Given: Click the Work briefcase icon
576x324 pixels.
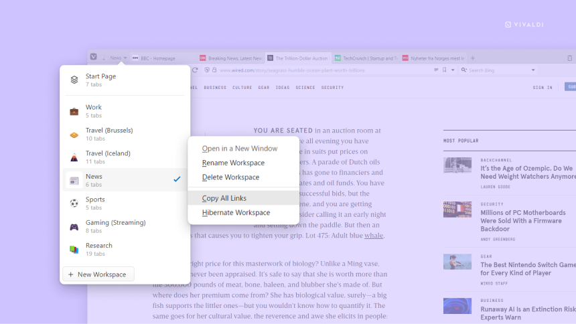Looking at the screenshot, I should 74,111.
